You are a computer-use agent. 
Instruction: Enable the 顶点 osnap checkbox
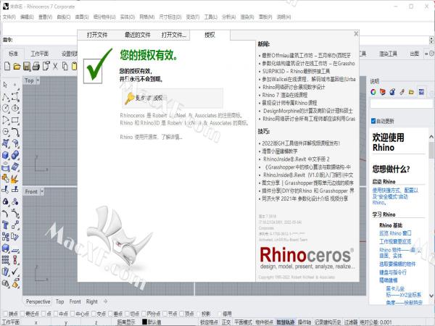182,314
